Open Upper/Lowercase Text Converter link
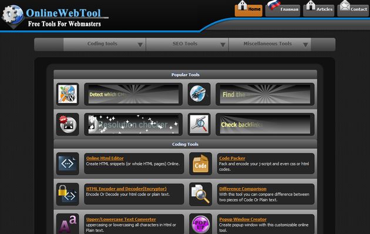 coord(121,219)
